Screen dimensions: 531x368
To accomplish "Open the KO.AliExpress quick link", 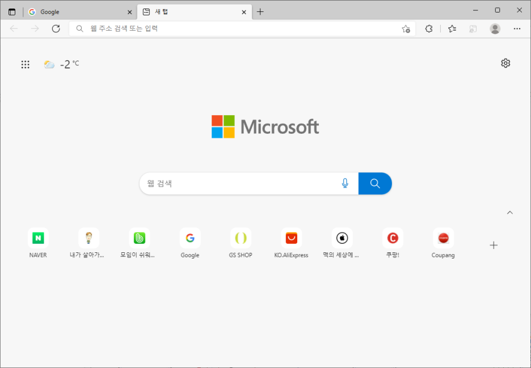I will tap(291, 243).
